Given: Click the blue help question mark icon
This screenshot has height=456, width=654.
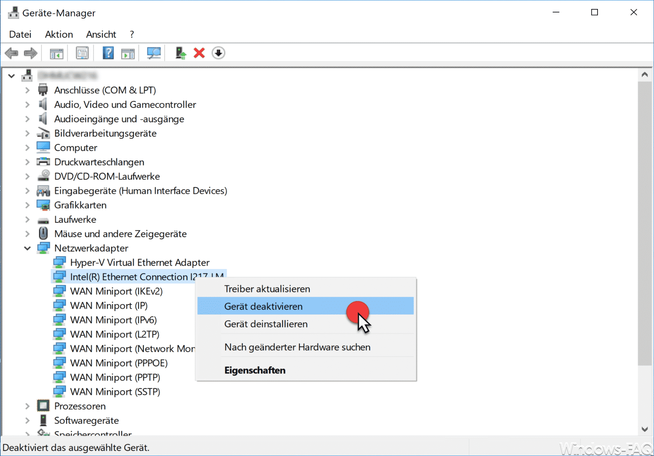Looking at the screenshot, I should pyautogui.click(x=108, y=53).
